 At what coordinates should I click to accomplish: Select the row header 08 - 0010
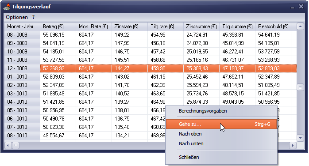pos(22,136)
